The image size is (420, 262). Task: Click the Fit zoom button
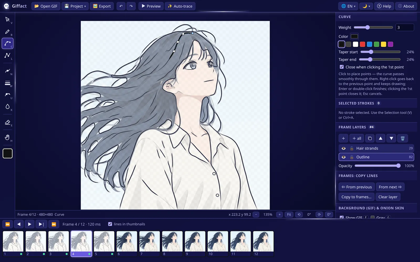289,215
